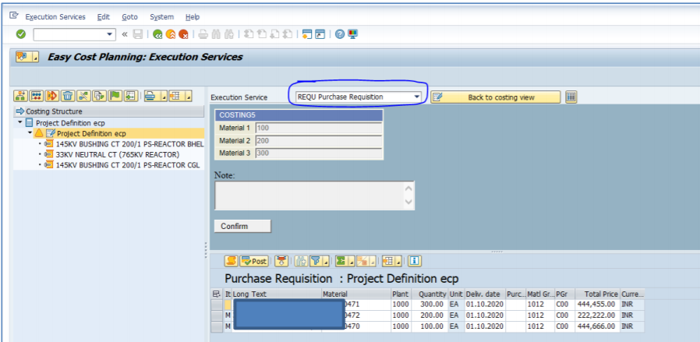
Task: Click the hierarchy structure icon in tree toolbar
Action: click(20, 96)
